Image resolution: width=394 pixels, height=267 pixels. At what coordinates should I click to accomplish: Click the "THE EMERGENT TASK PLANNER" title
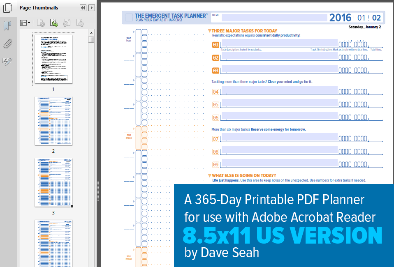tap(171, 16)
